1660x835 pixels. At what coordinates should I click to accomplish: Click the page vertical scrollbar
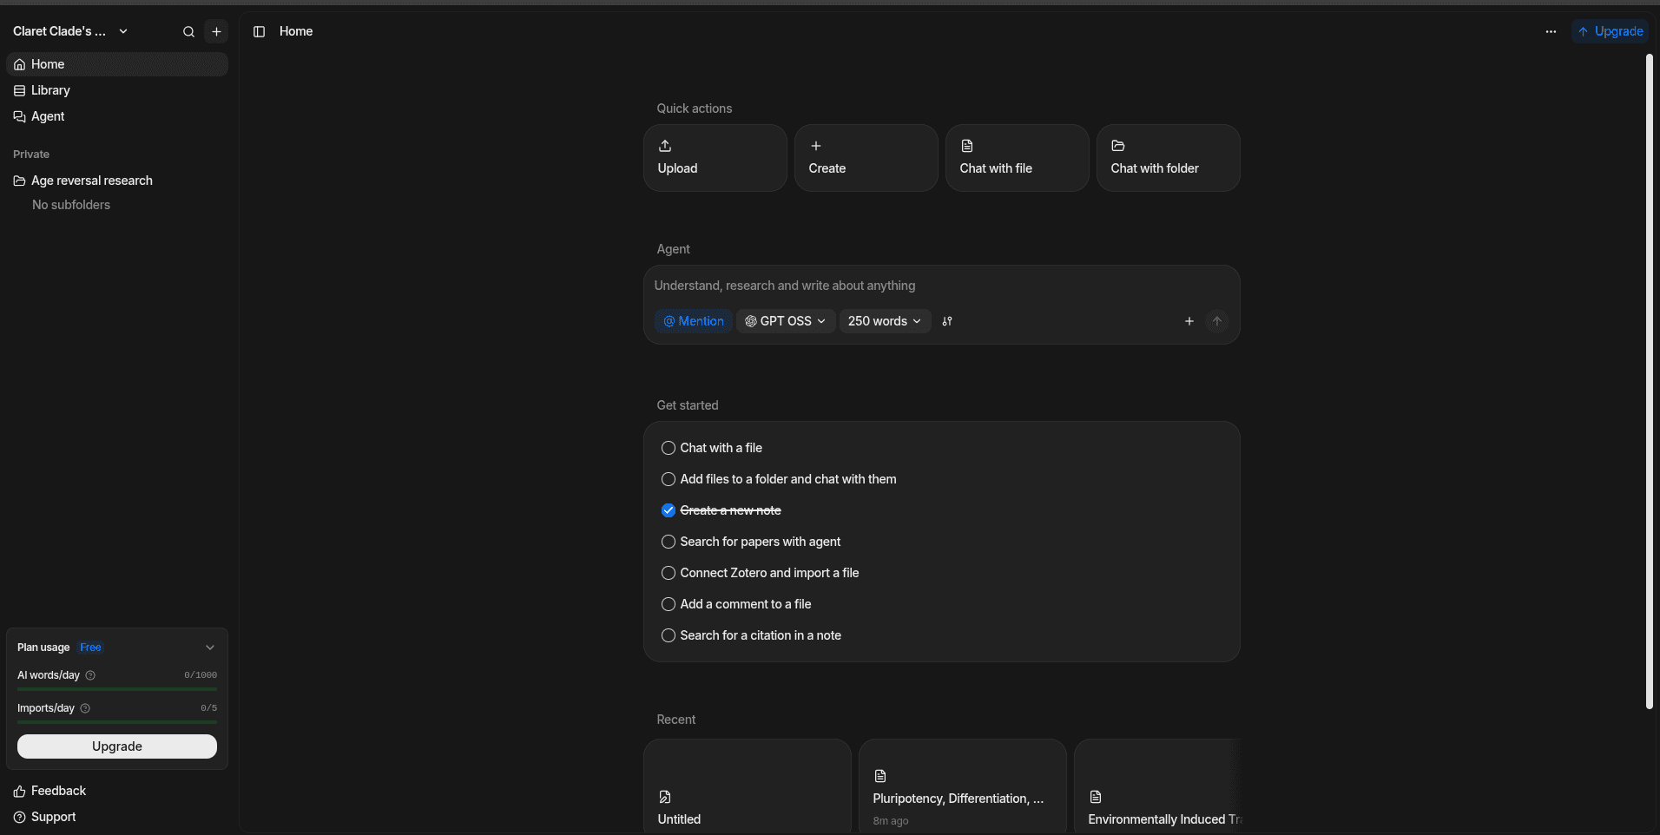pyautogui.click(x=1649, y=382)
